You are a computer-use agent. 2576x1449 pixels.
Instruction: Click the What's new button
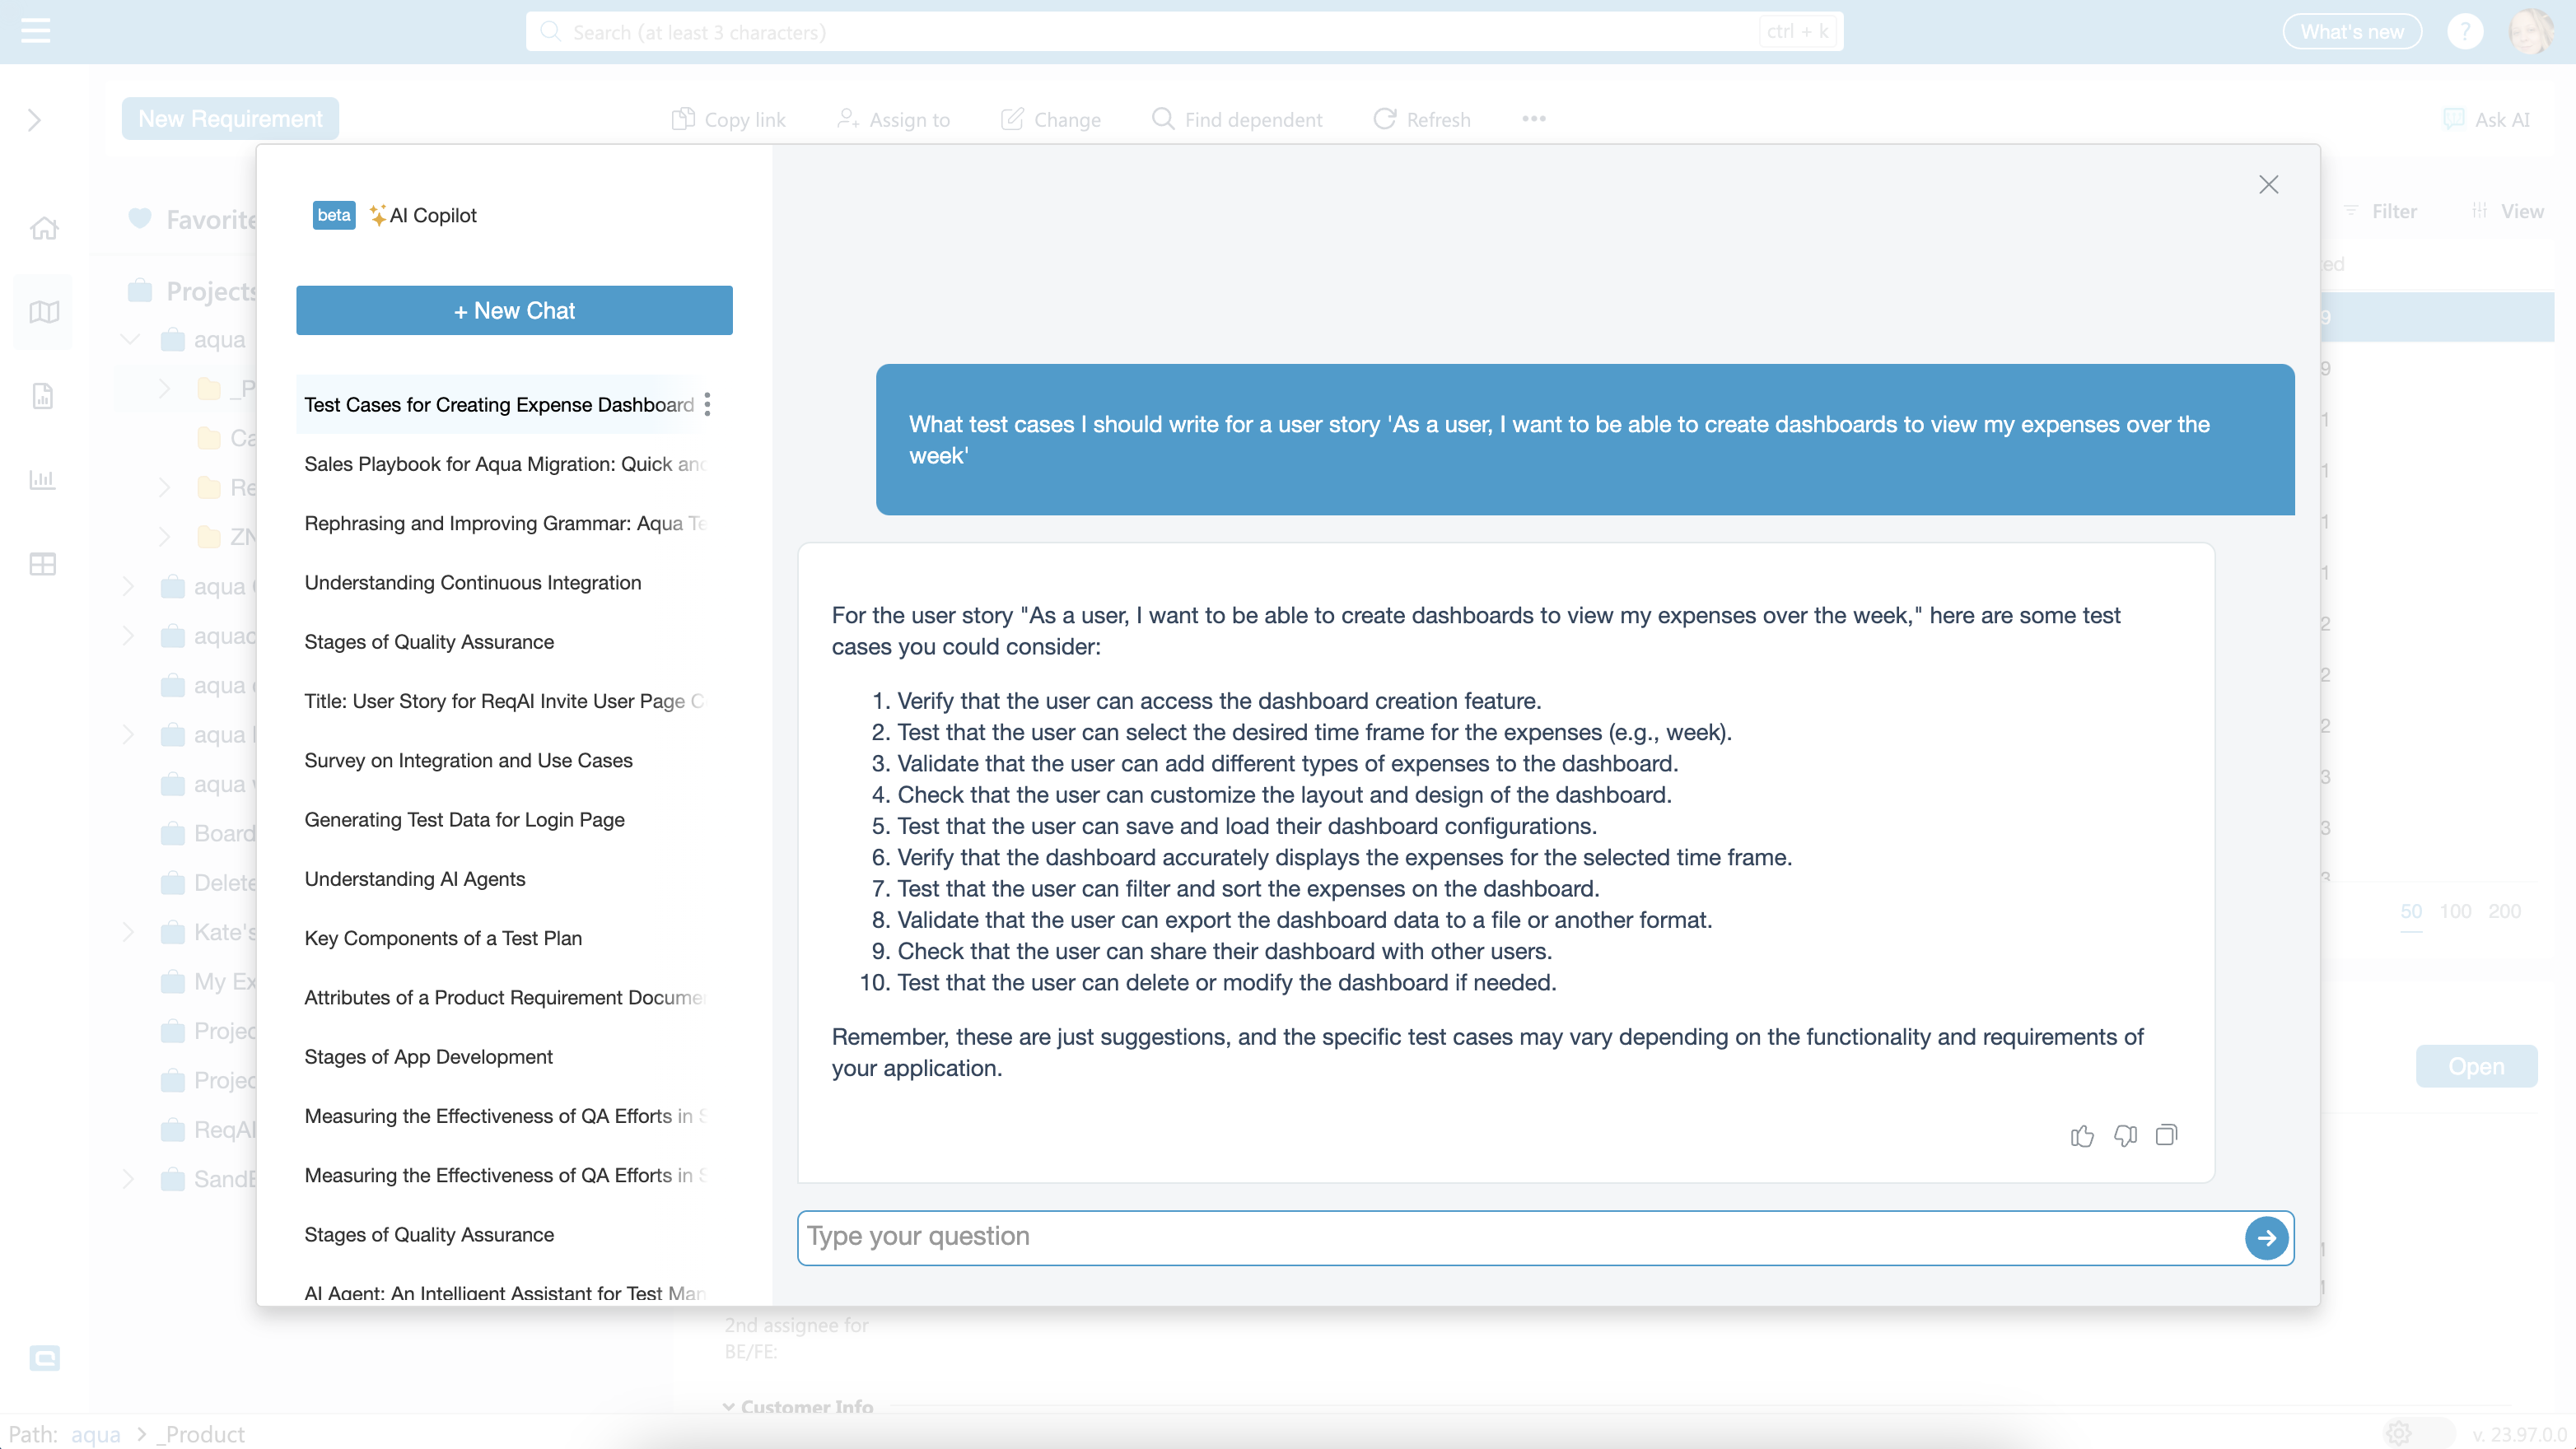point(2351,32)
